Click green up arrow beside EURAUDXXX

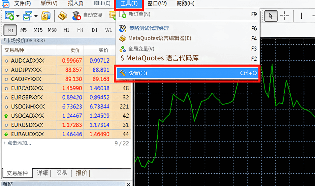(6, 134)
